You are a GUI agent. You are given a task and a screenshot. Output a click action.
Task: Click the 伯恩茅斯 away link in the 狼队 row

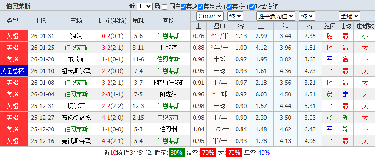point(169,36)
